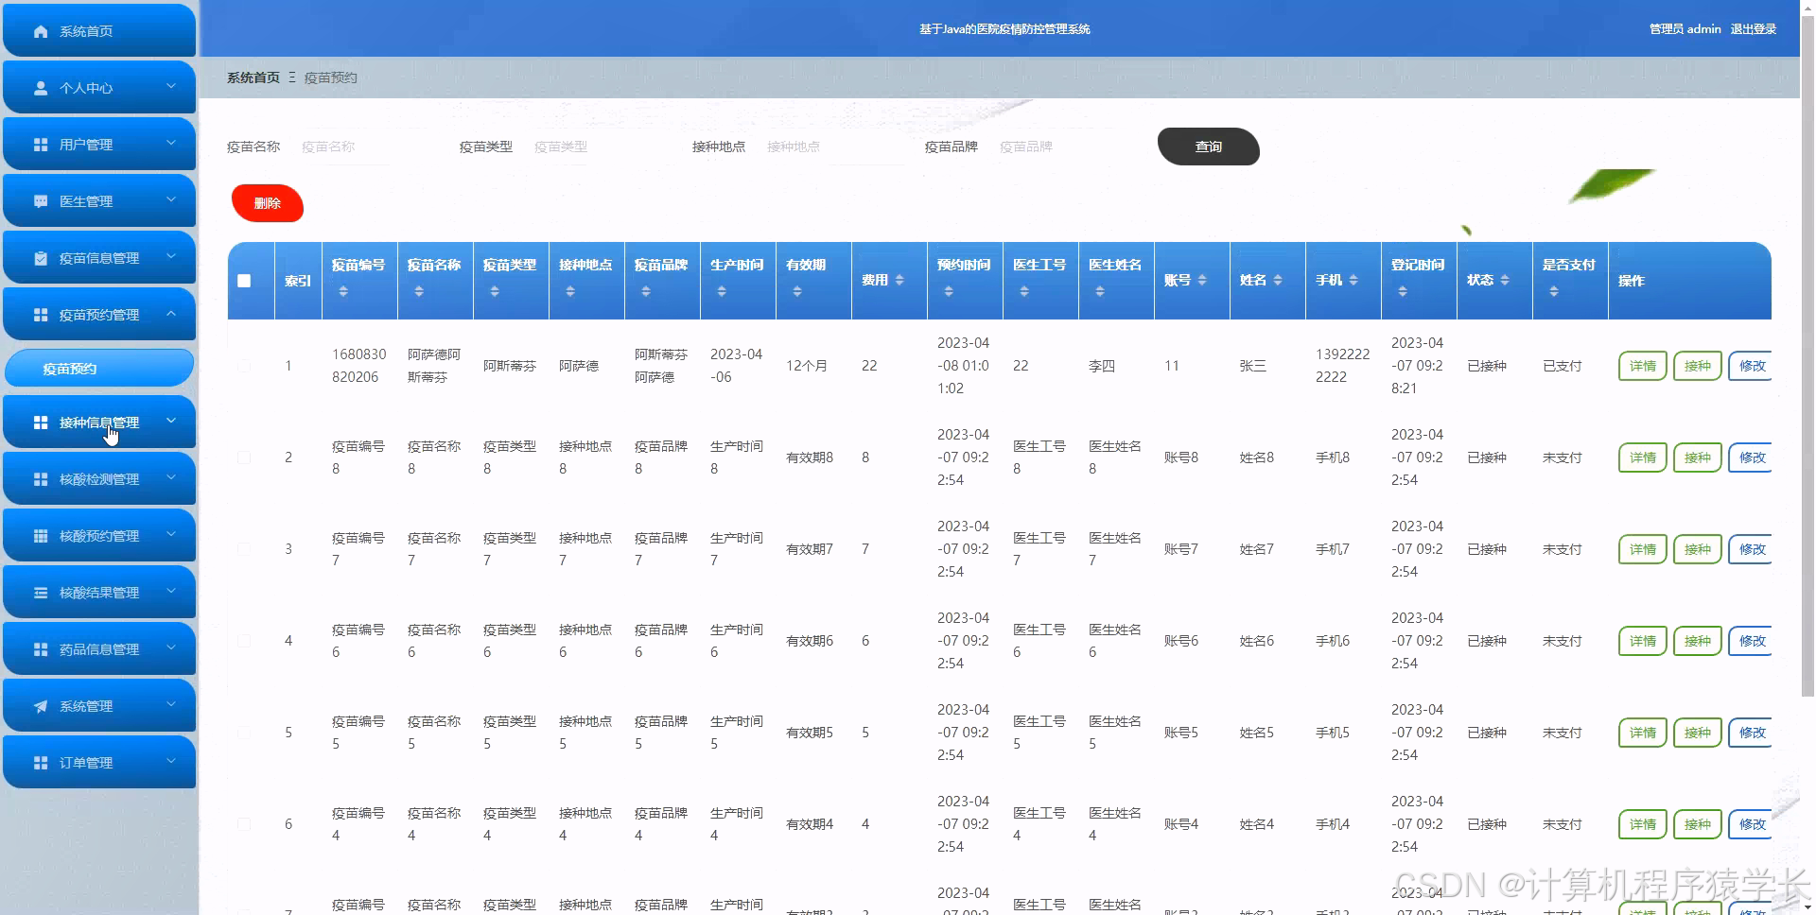Click the paper plane icon beside 系统管理
The image size is (1816, 915).
41,706
